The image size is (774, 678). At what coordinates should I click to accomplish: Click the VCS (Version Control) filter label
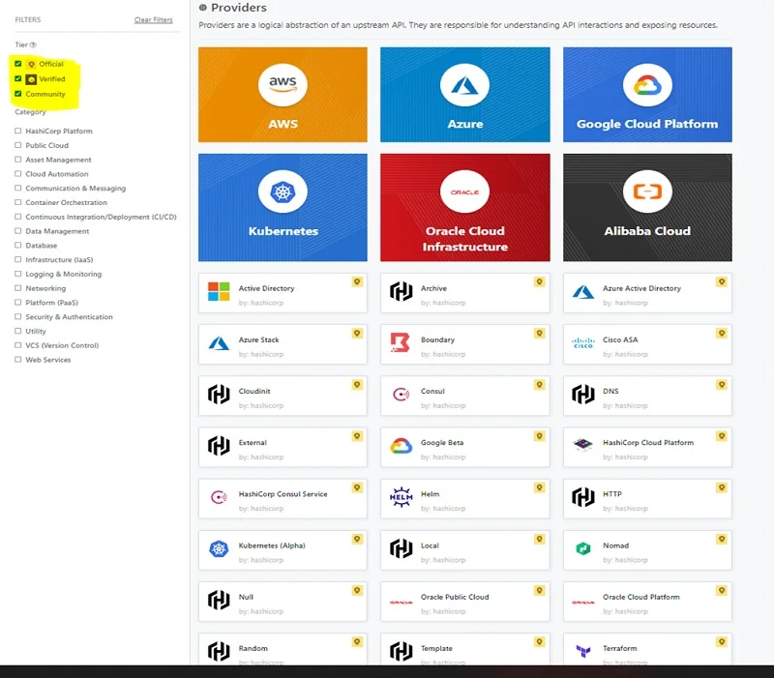tap(62, 345)
